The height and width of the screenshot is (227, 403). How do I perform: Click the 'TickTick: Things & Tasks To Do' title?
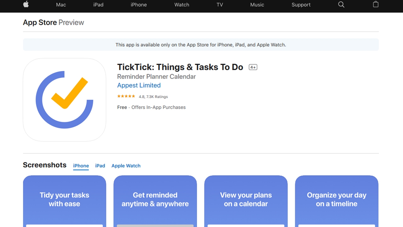[x=180, y=67]
